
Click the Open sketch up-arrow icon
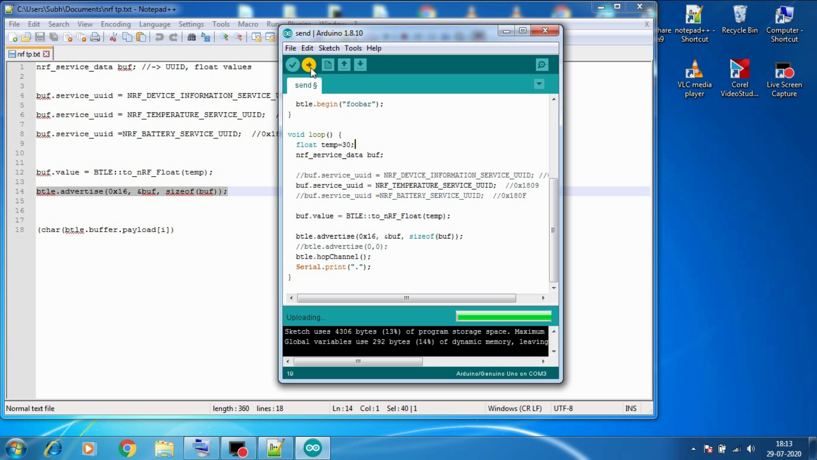coord(344,65)
